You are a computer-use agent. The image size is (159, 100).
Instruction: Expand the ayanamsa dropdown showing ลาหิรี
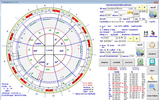point(146,22)
